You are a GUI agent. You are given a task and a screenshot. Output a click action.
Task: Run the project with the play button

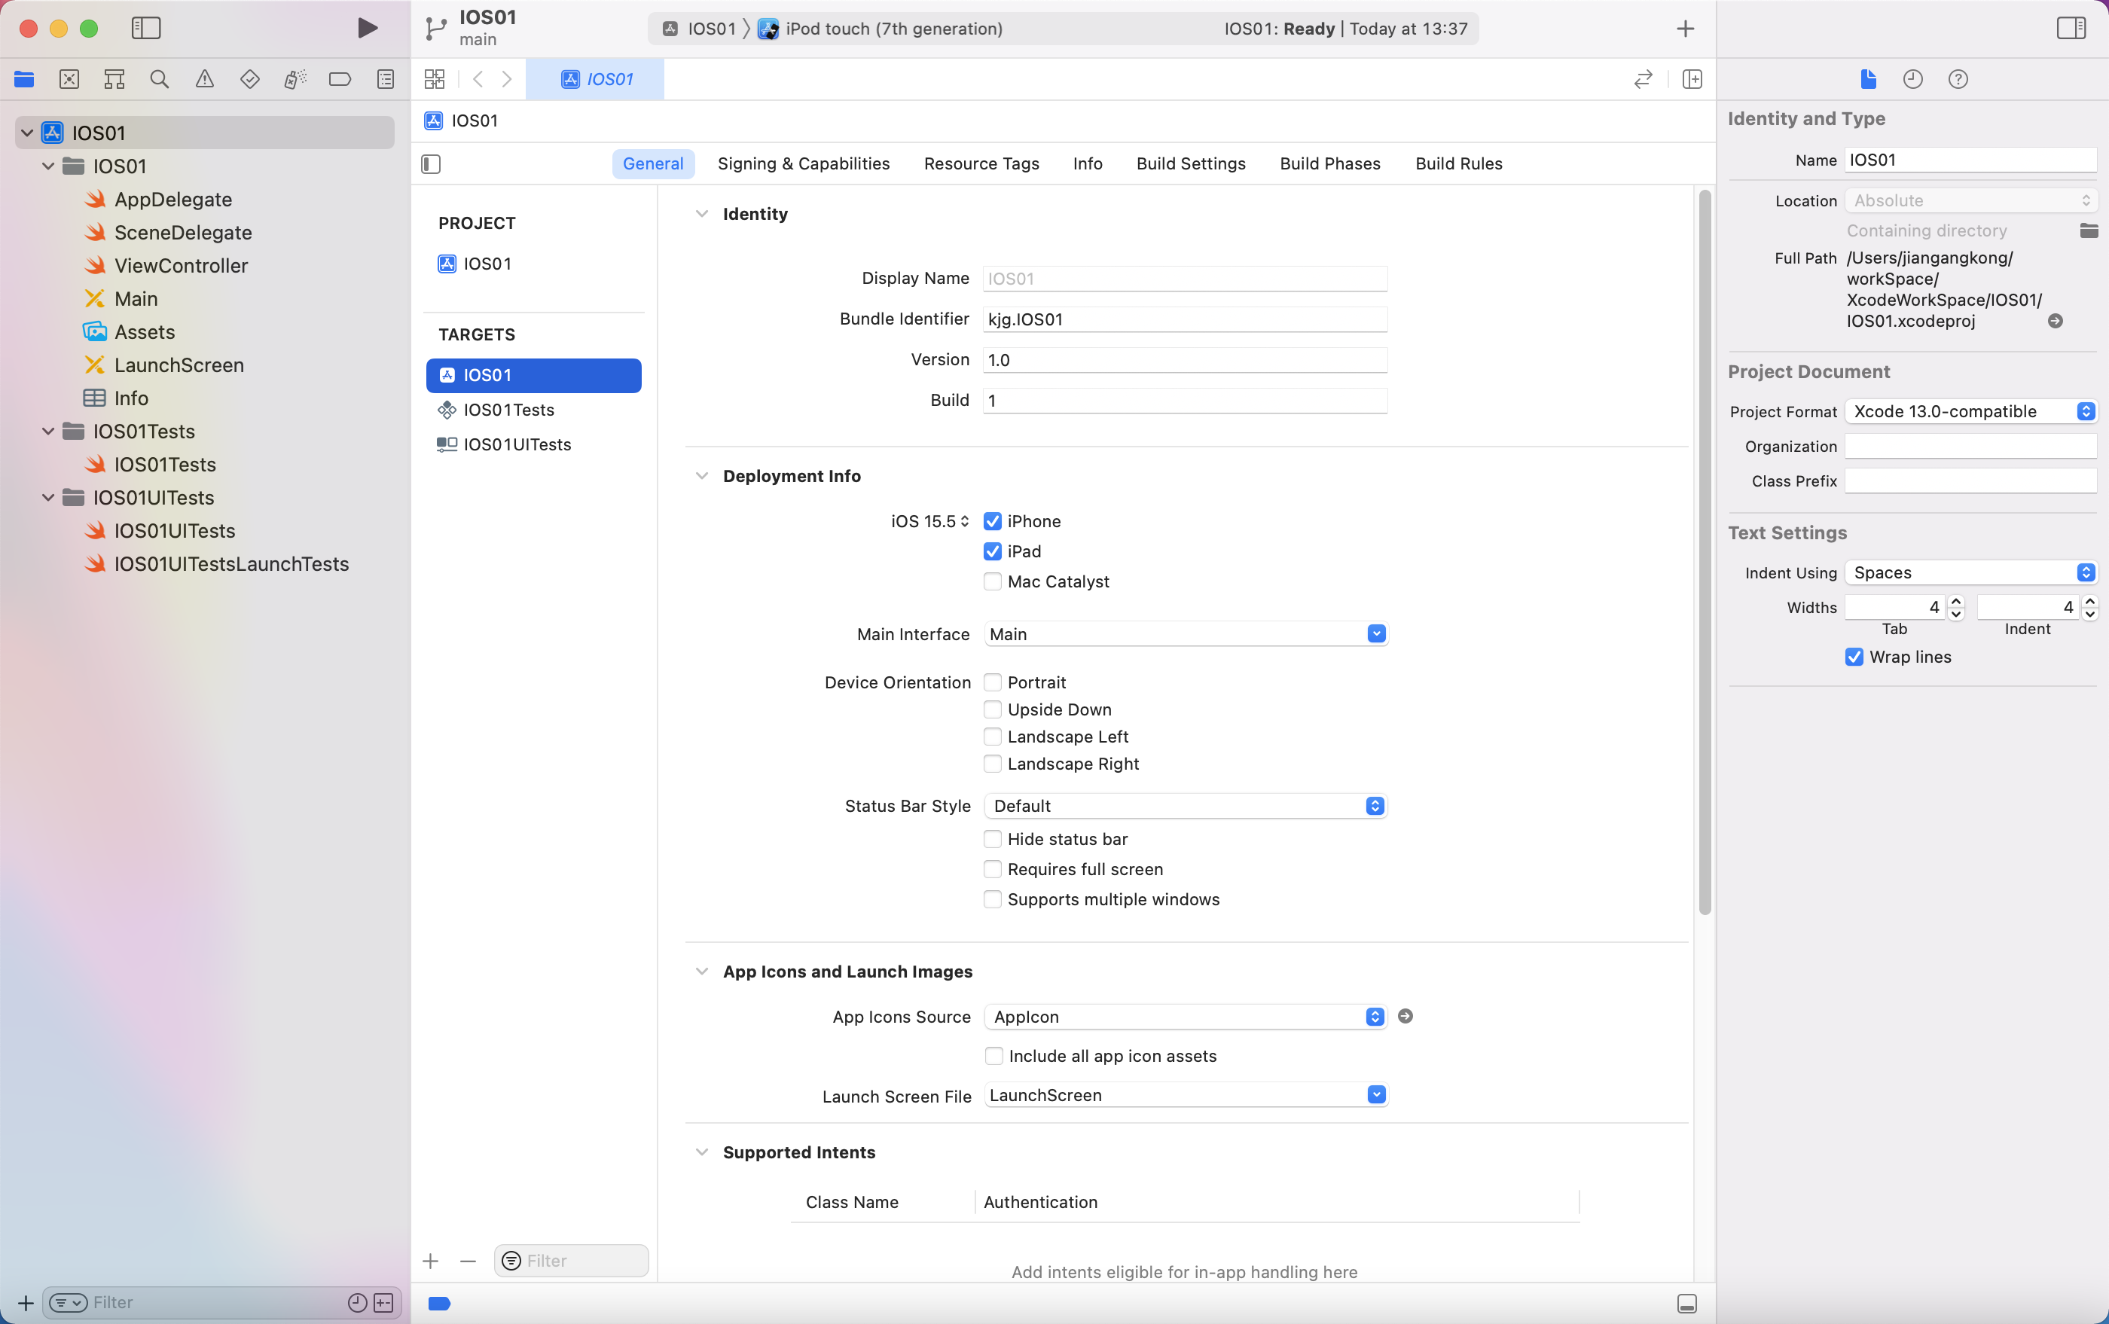point(367,28)
